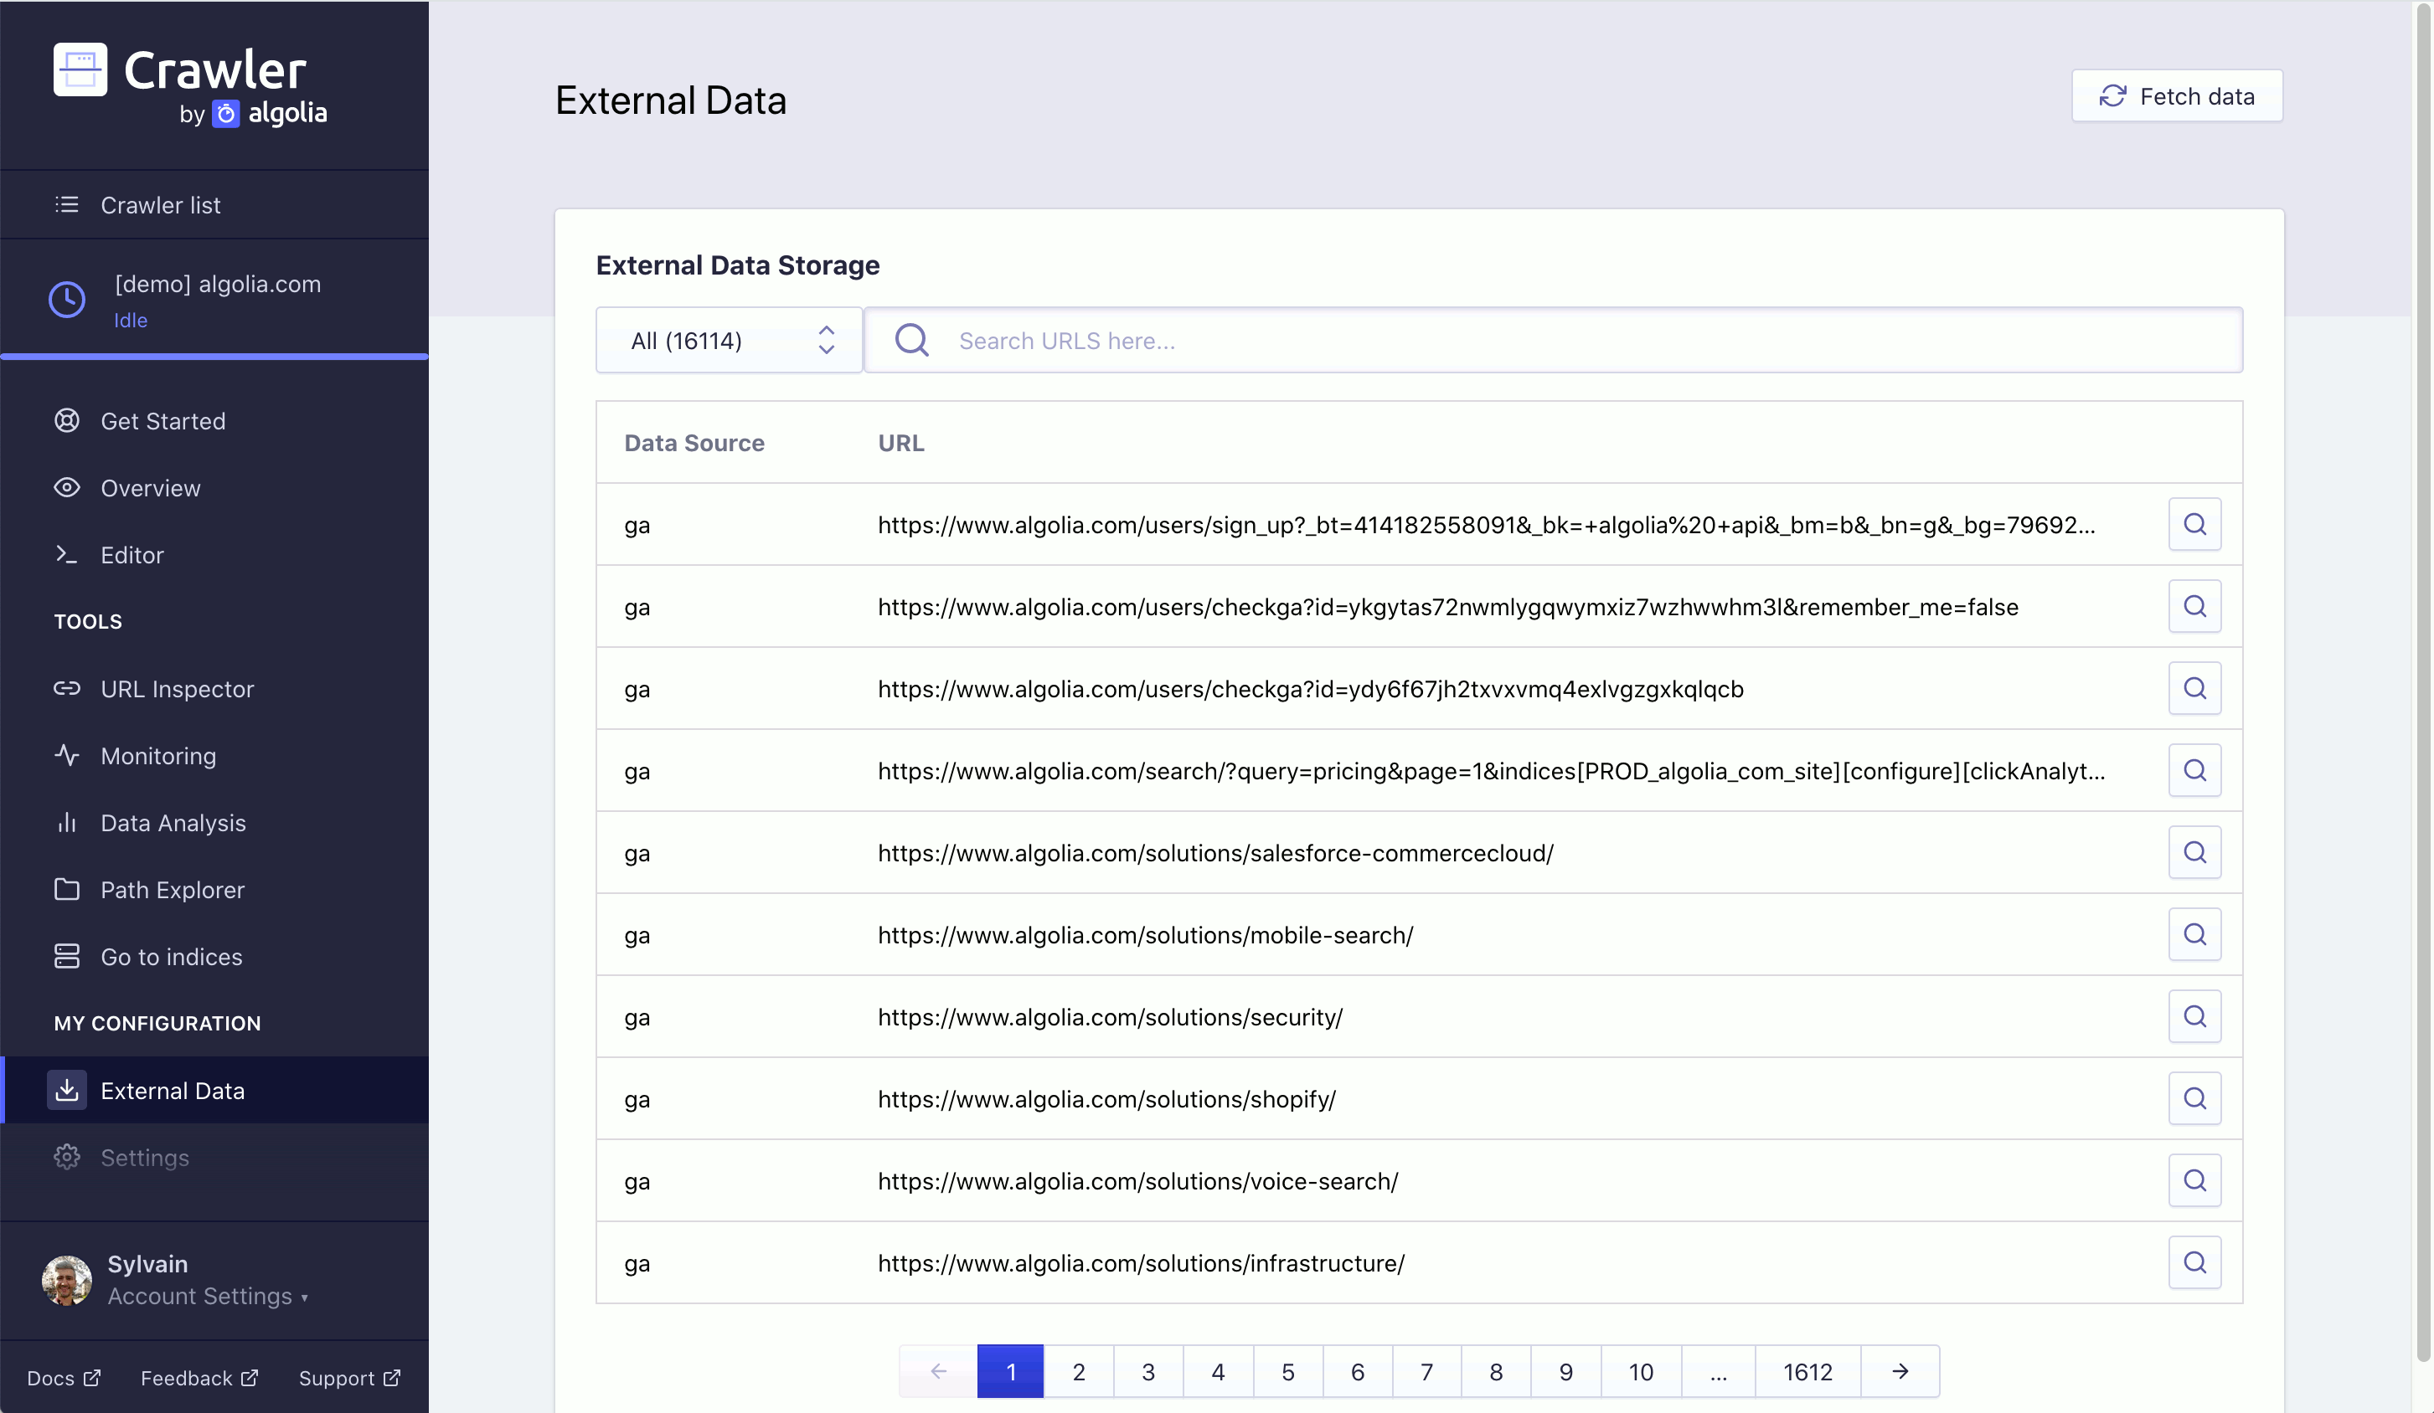The width and height of the screenshot is (2434, 1413).
Task: Click the search magnifier icon in URL search bar
Action: (x=912, y=340)
